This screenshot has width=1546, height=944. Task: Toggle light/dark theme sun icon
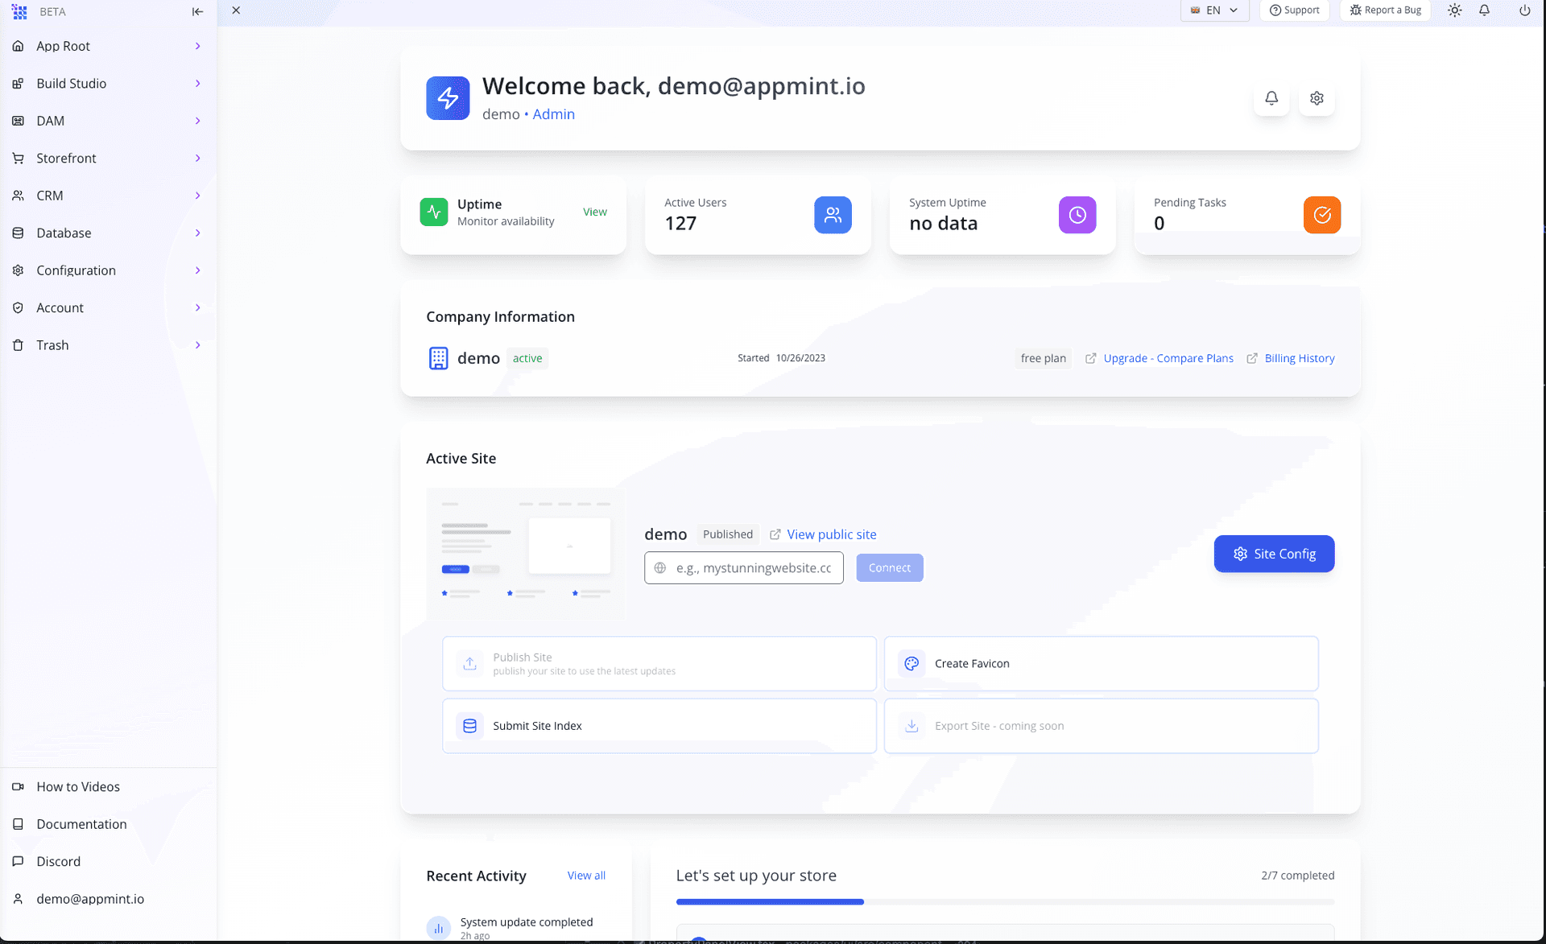point(1454,10)
